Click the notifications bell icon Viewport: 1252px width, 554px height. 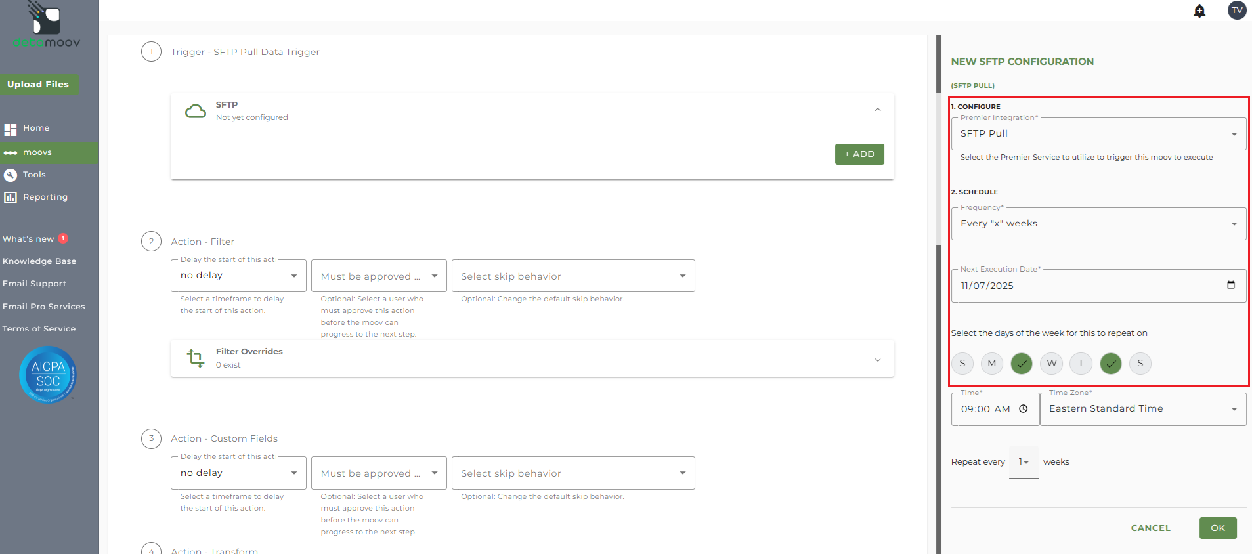1199,11
